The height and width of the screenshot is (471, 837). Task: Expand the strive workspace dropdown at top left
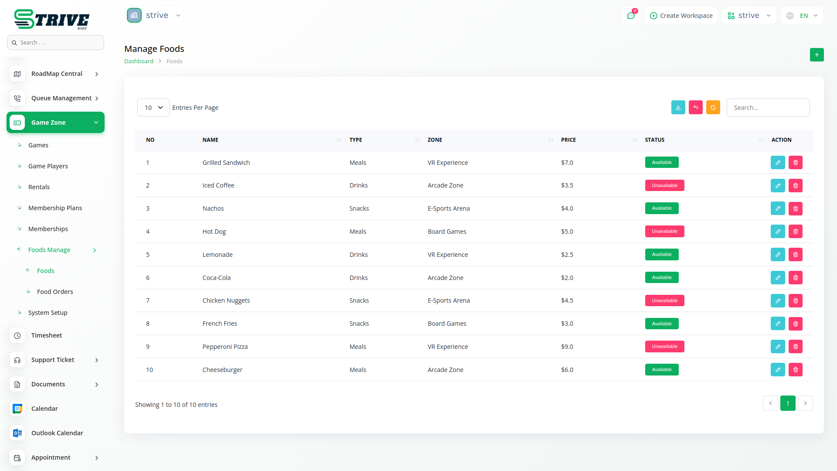tap(154, 15)
